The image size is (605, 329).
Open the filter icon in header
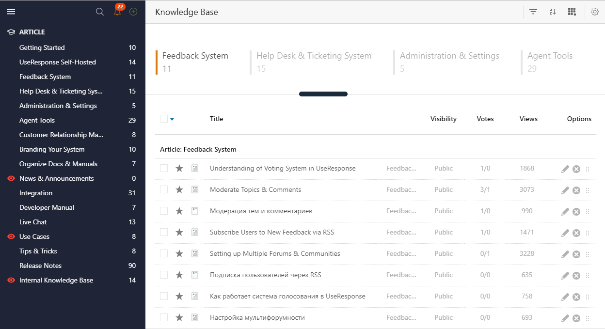(x=533, y=12)
